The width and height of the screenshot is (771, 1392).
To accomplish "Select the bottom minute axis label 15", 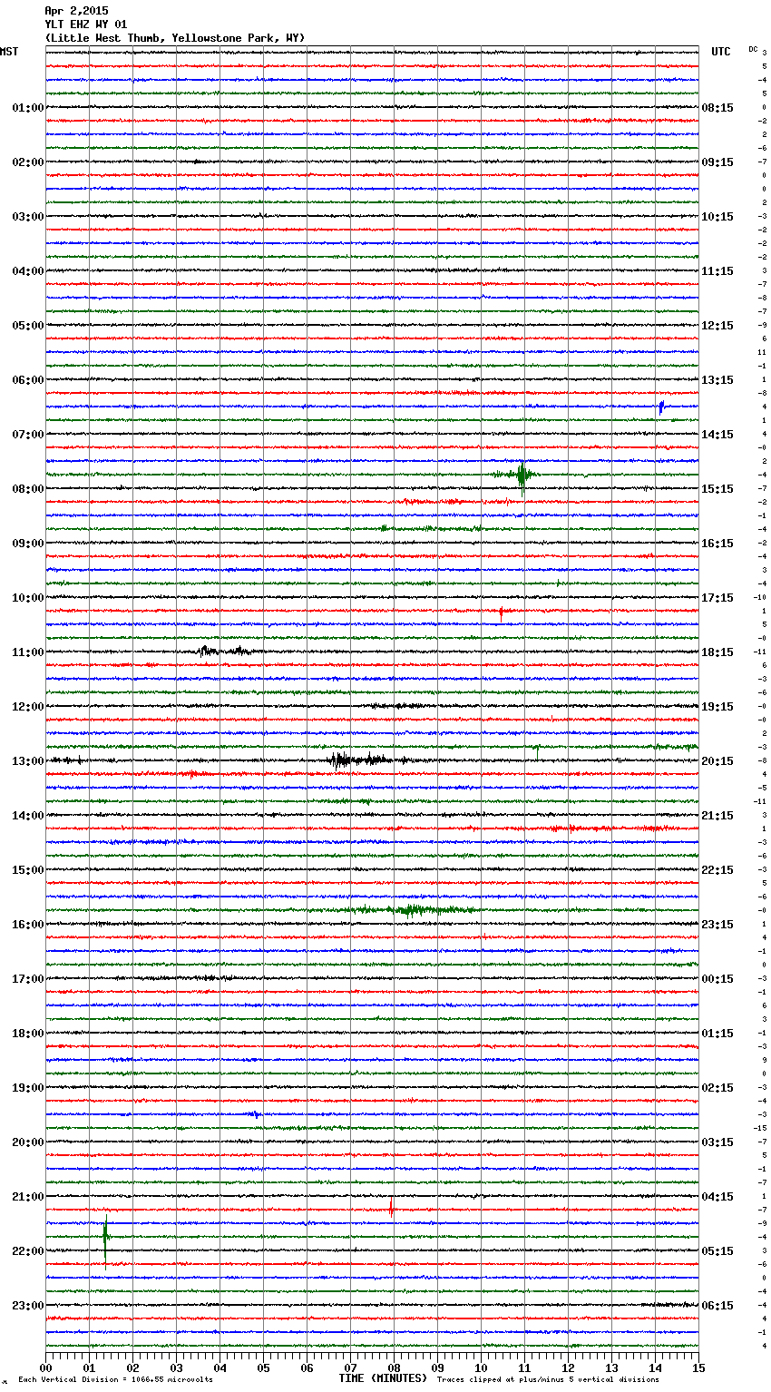I will tap(698, 1368).
